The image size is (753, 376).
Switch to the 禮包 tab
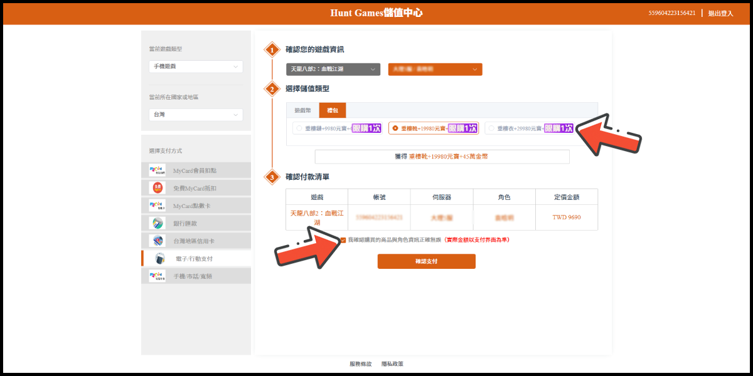coord(332,110)
